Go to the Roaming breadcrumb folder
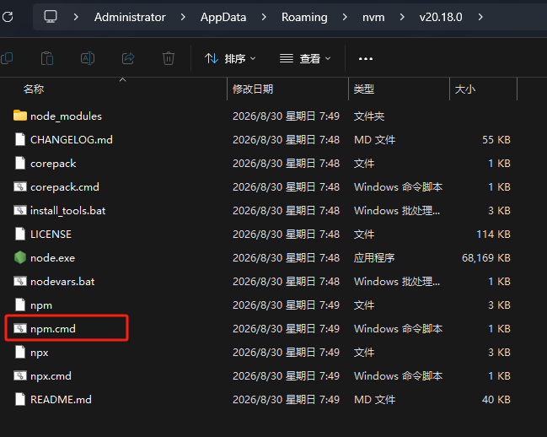 coord(304,17)
